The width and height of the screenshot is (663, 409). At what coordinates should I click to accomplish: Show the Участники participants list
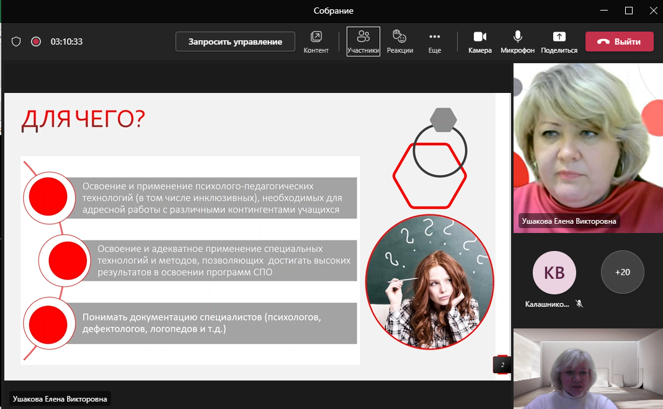(x=363, y=42)
